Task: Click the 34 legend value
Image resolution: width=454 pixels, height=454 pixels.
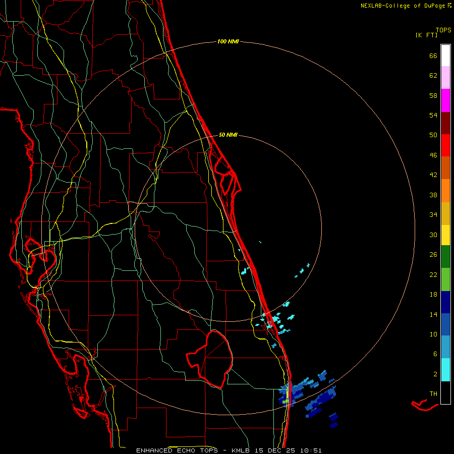Action: 433,215
